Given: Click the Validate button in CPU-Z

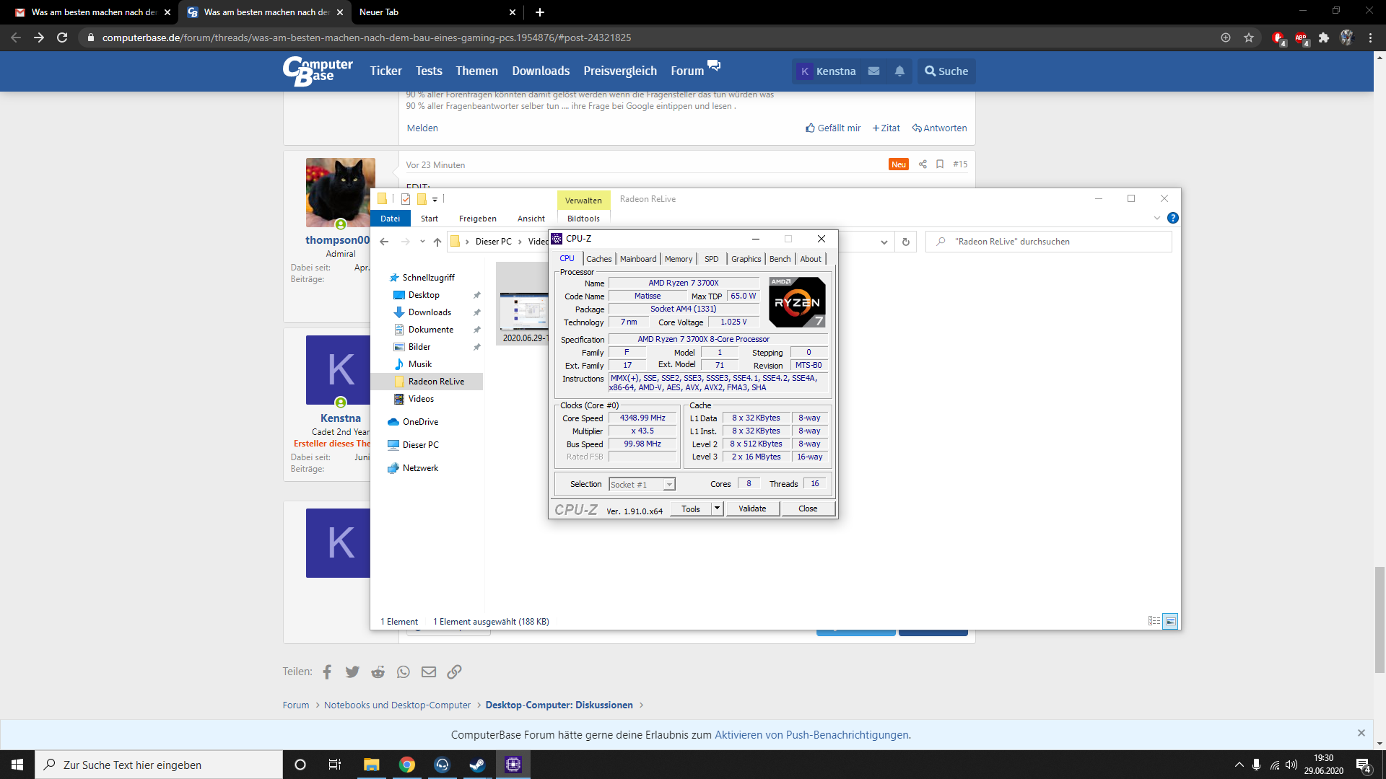Looking at the screenshot, I should click(751, 509).
